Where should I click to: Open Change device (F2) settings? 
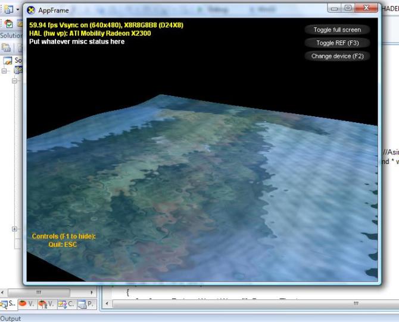[337, 56]
